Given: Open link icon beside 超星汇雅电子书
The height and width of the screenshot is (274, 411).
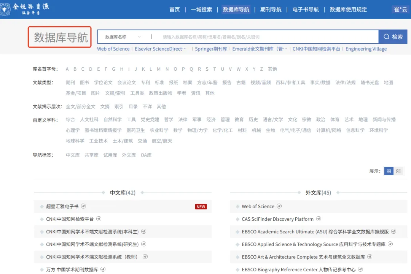Looking at the screenshot, I should 83,206.
